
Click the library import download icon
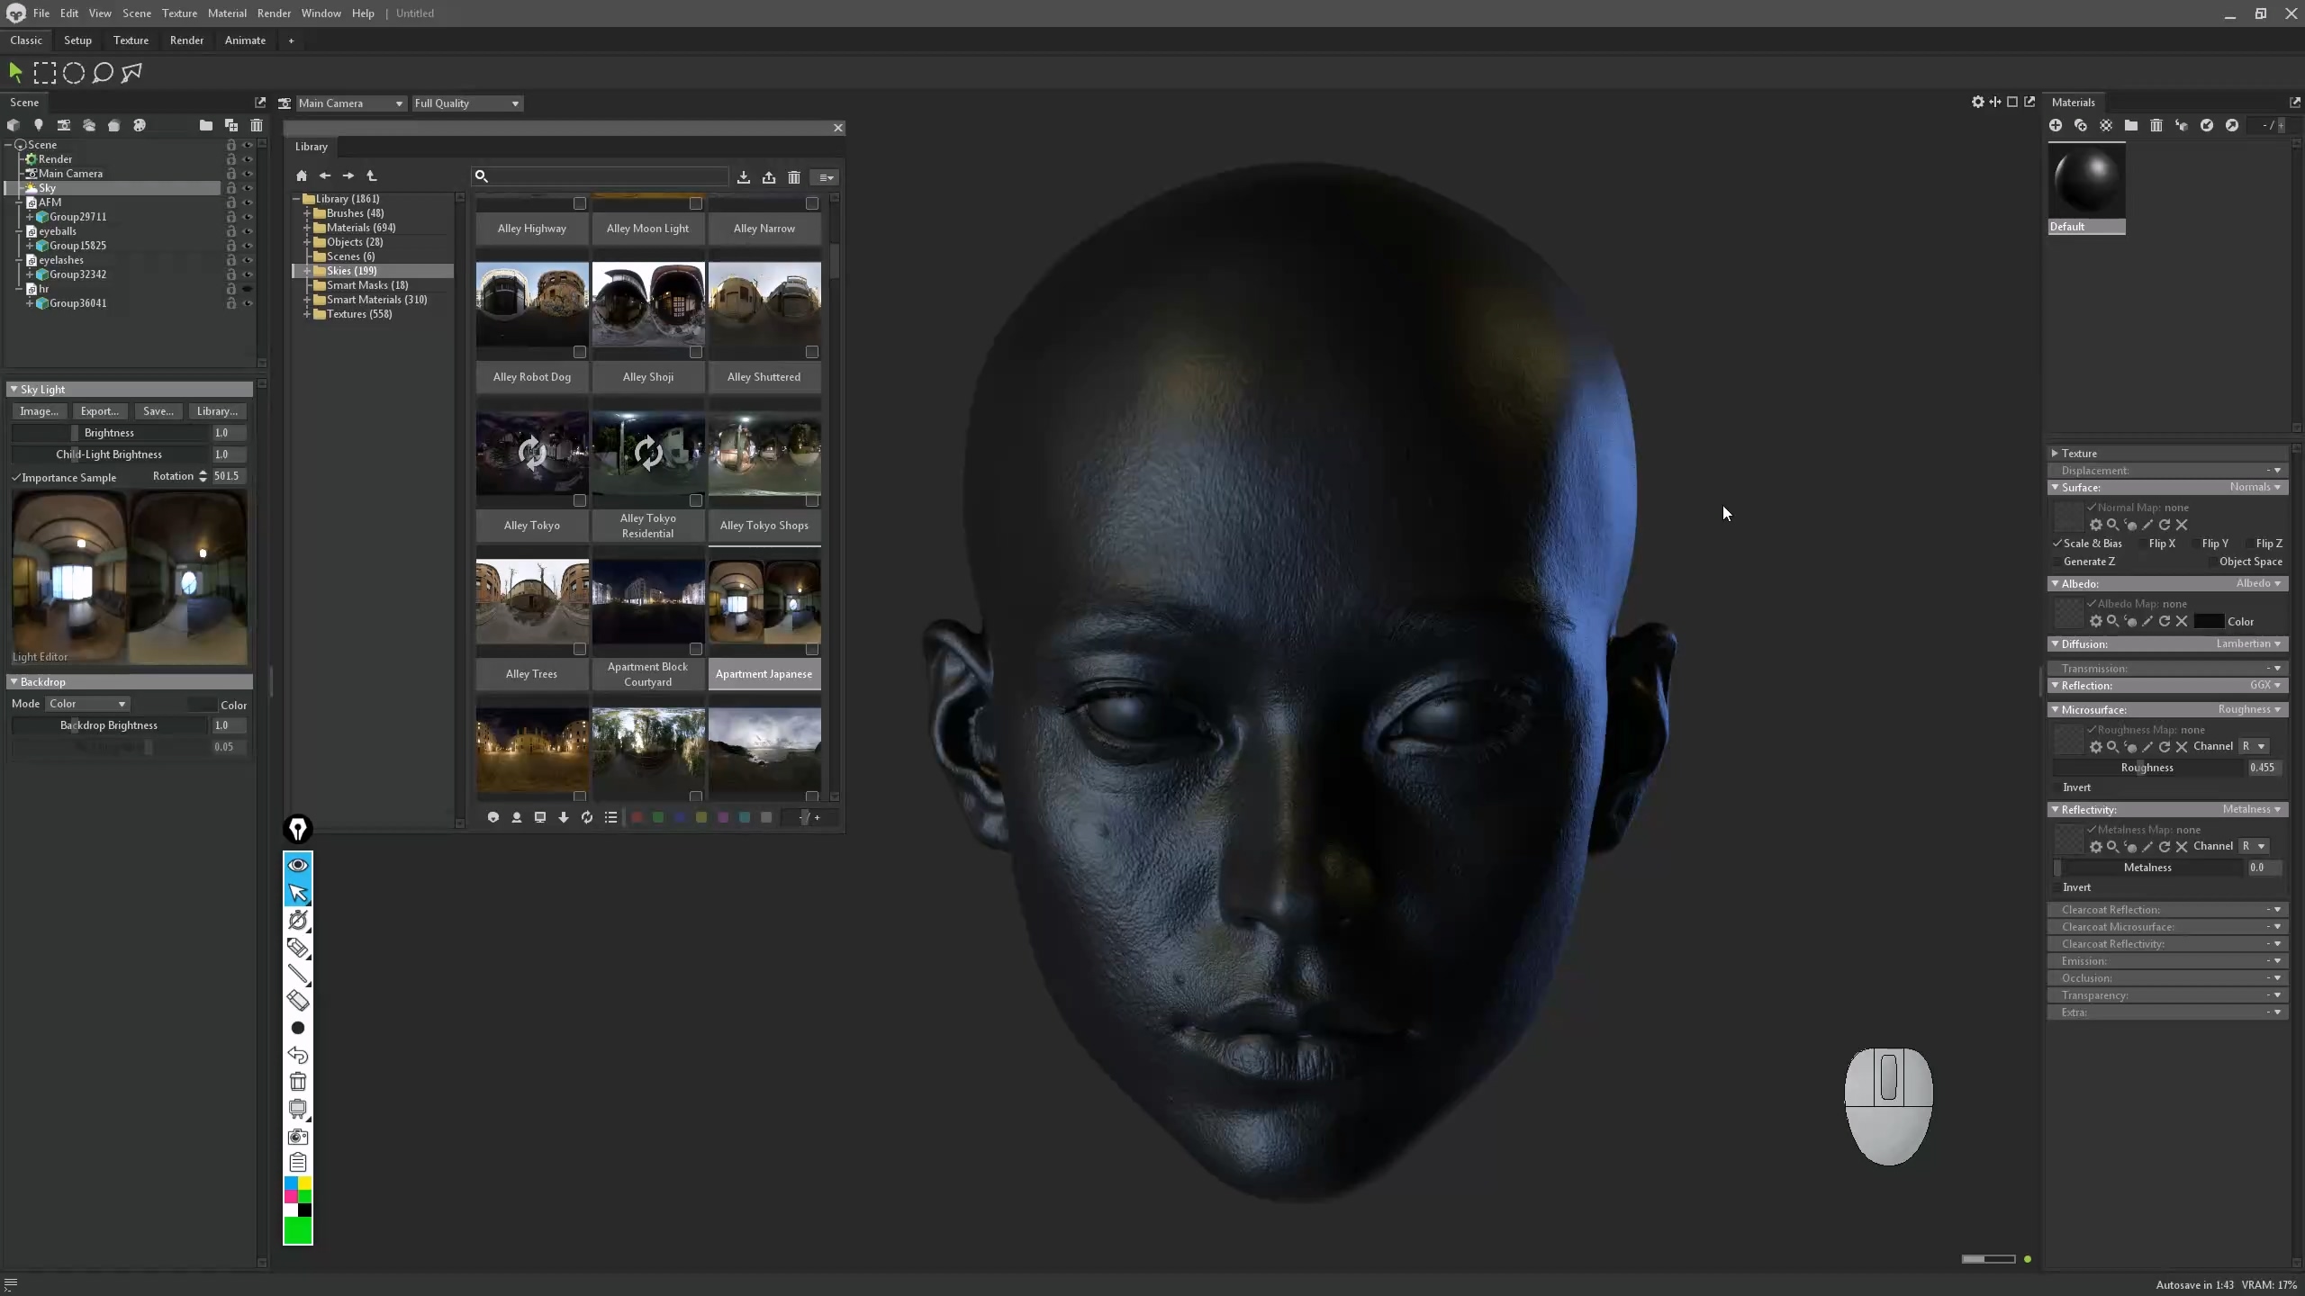pos(744,177)
